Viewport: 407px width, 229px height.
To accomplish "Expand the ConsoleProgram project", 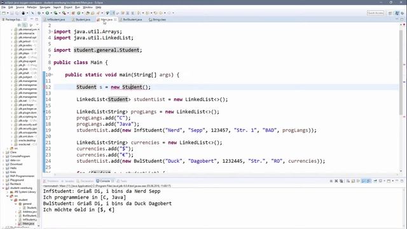I will (x=3, y=156).
